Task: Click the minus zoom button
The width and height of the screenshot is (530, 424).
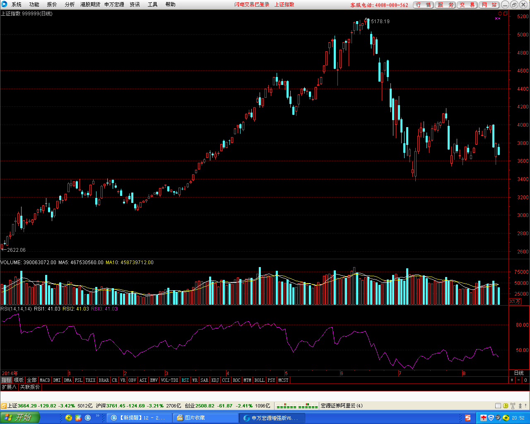Action: 518,380
